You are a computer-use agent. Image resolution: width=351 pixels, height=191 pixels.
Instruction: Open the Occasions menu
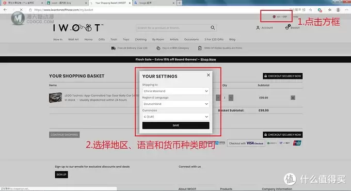coord(192,39)
